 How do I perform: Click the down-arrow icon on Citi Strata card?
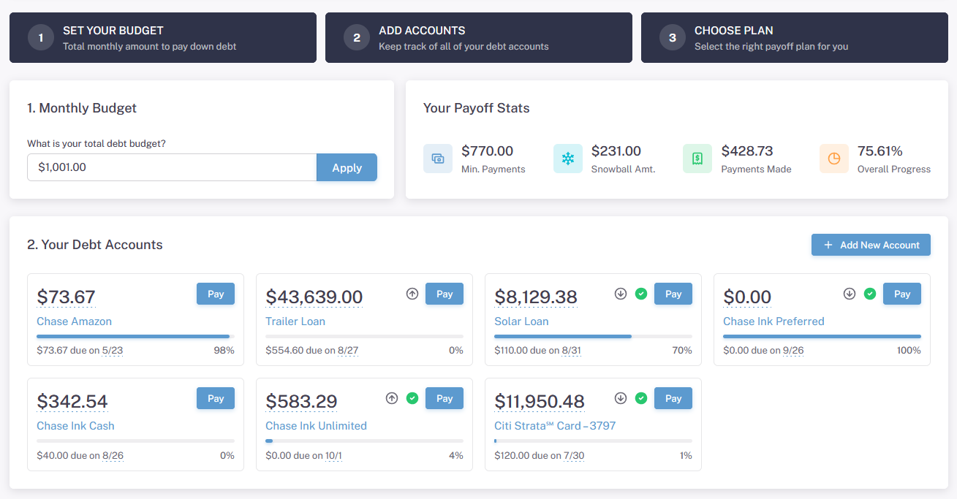point(621,398)
